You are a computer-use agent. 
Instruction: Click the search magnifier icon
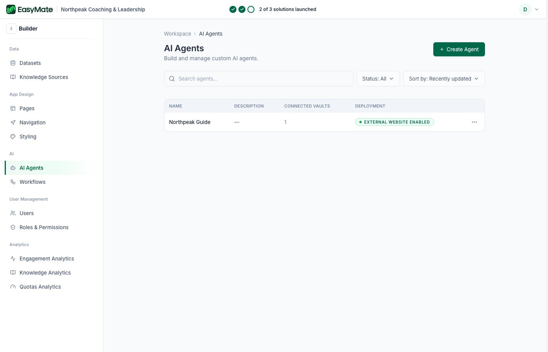coord(172,79)
